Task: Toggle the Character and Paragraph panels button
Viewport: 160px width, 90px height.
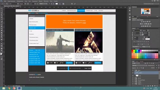Action: [x=63, y=4]
